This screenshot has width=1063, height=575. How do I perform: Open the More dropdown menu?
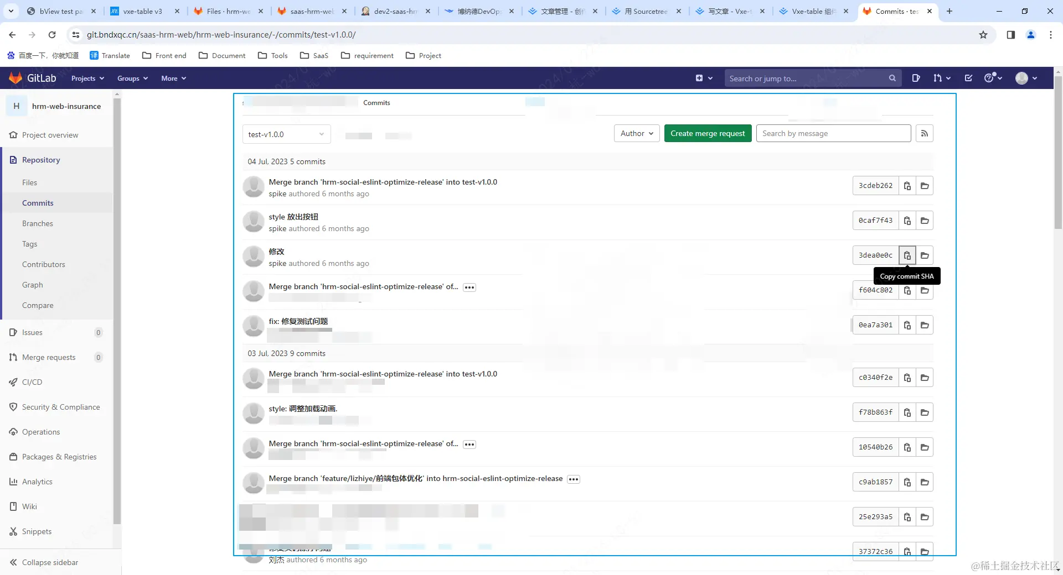173,79
